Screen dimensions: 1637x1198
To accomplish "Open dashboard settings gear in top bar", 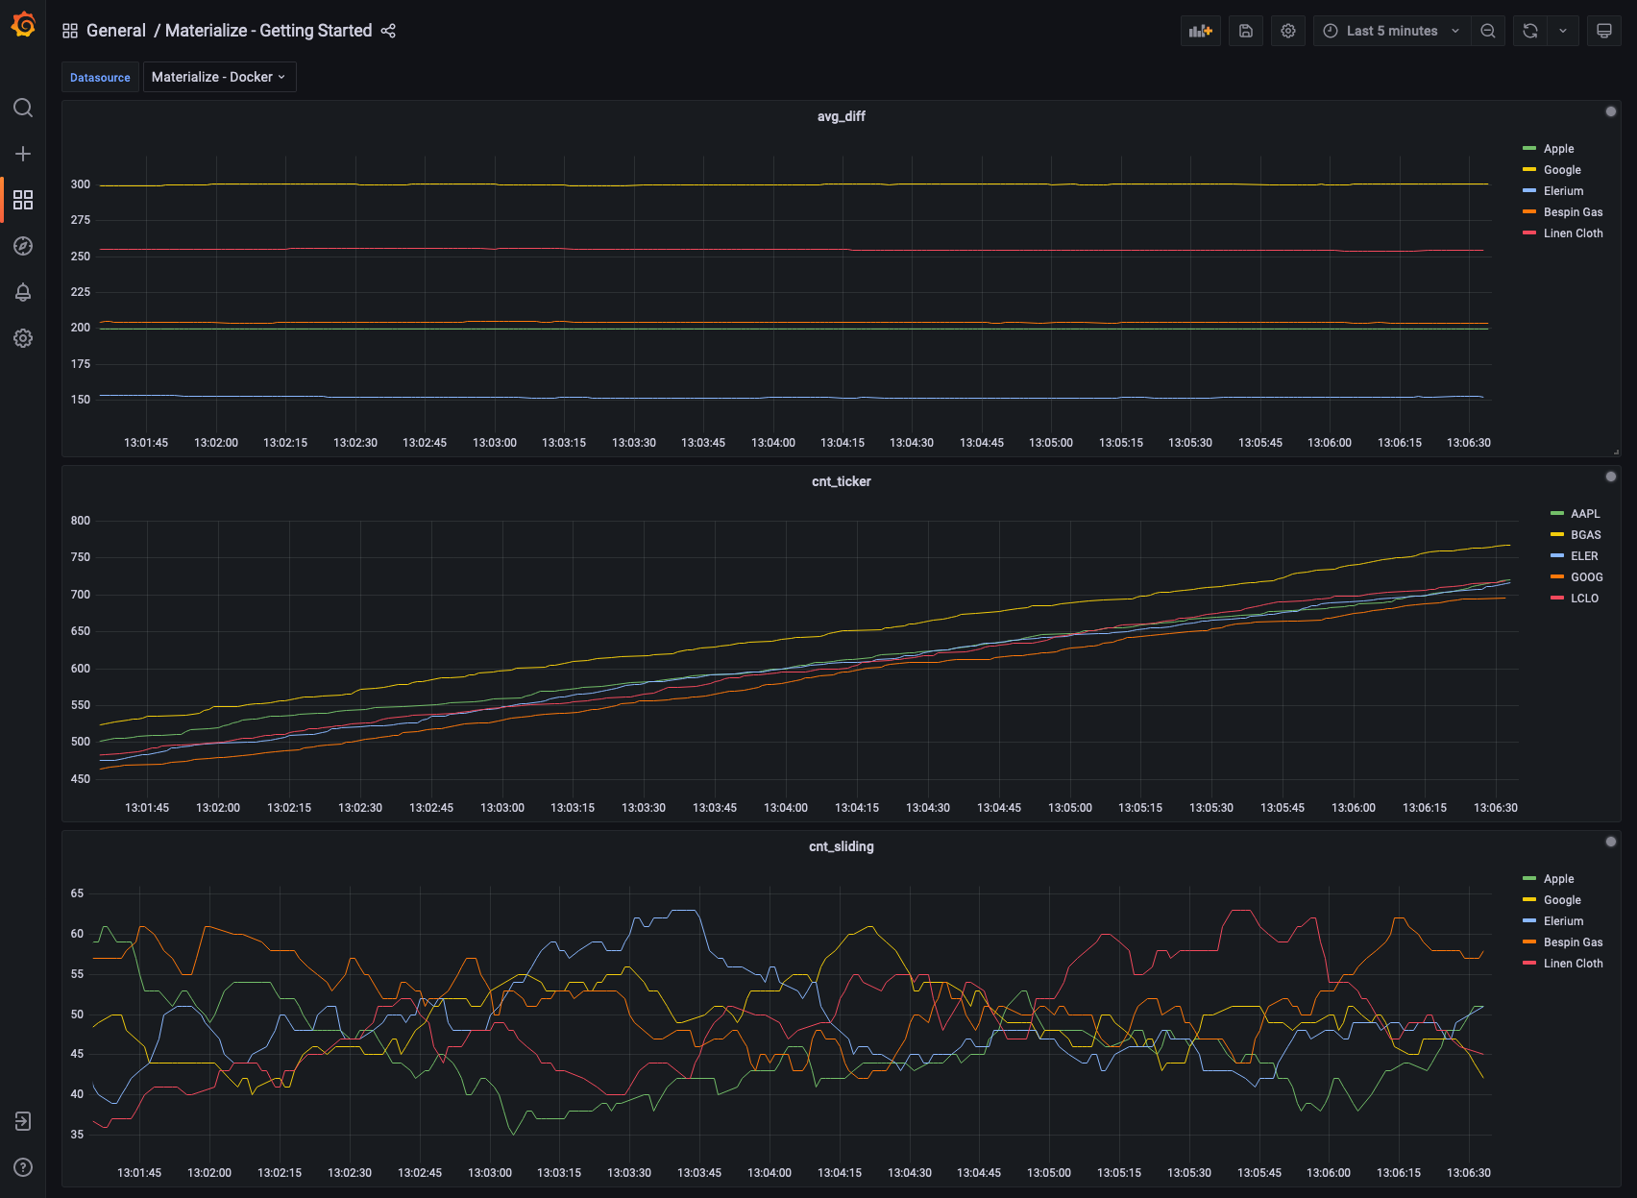I will [1288, 31].
